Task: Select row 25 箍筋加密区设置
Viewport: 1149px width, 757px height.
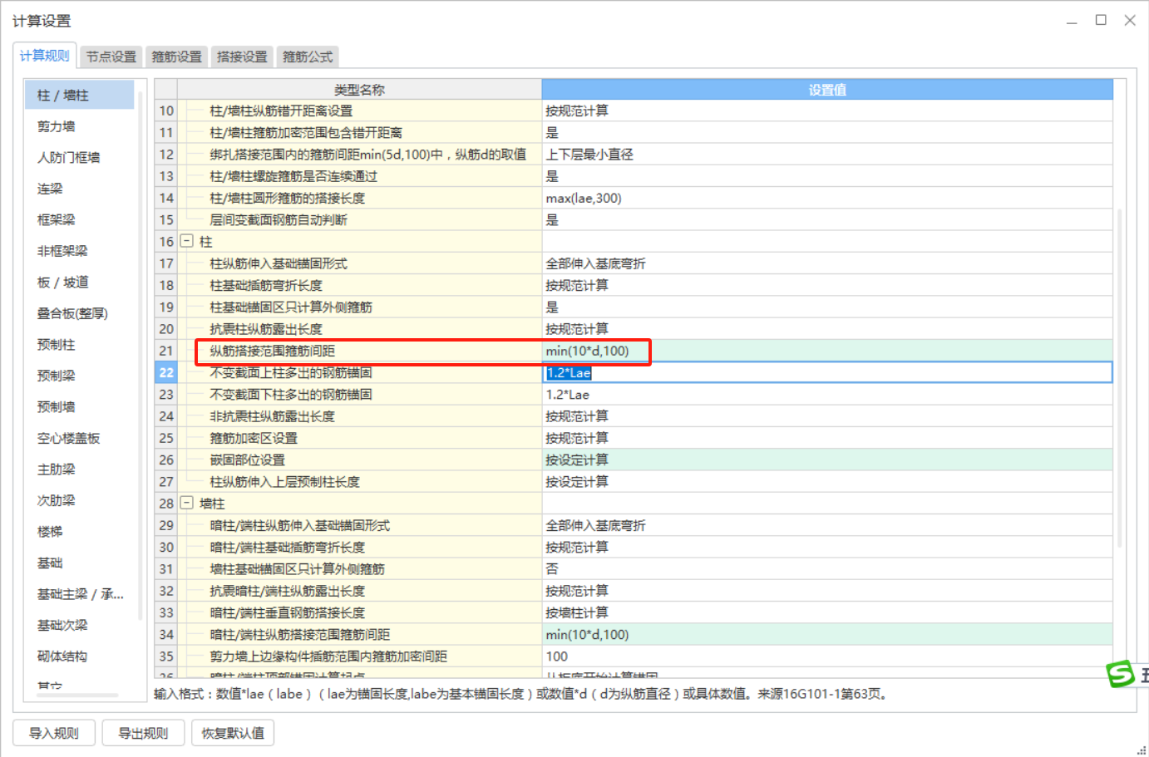Action: pyautogui.click(x=253, y=438)
